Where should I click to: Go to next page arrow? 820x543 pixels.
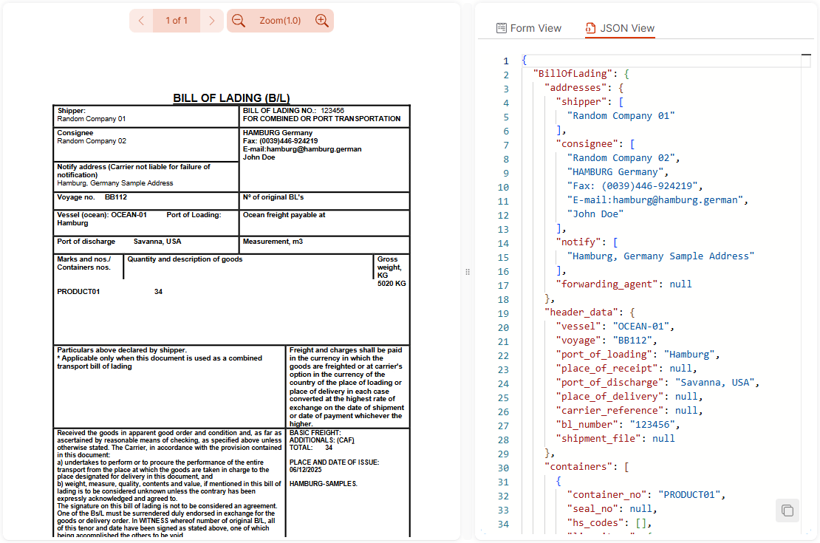[x=212, y=21]
